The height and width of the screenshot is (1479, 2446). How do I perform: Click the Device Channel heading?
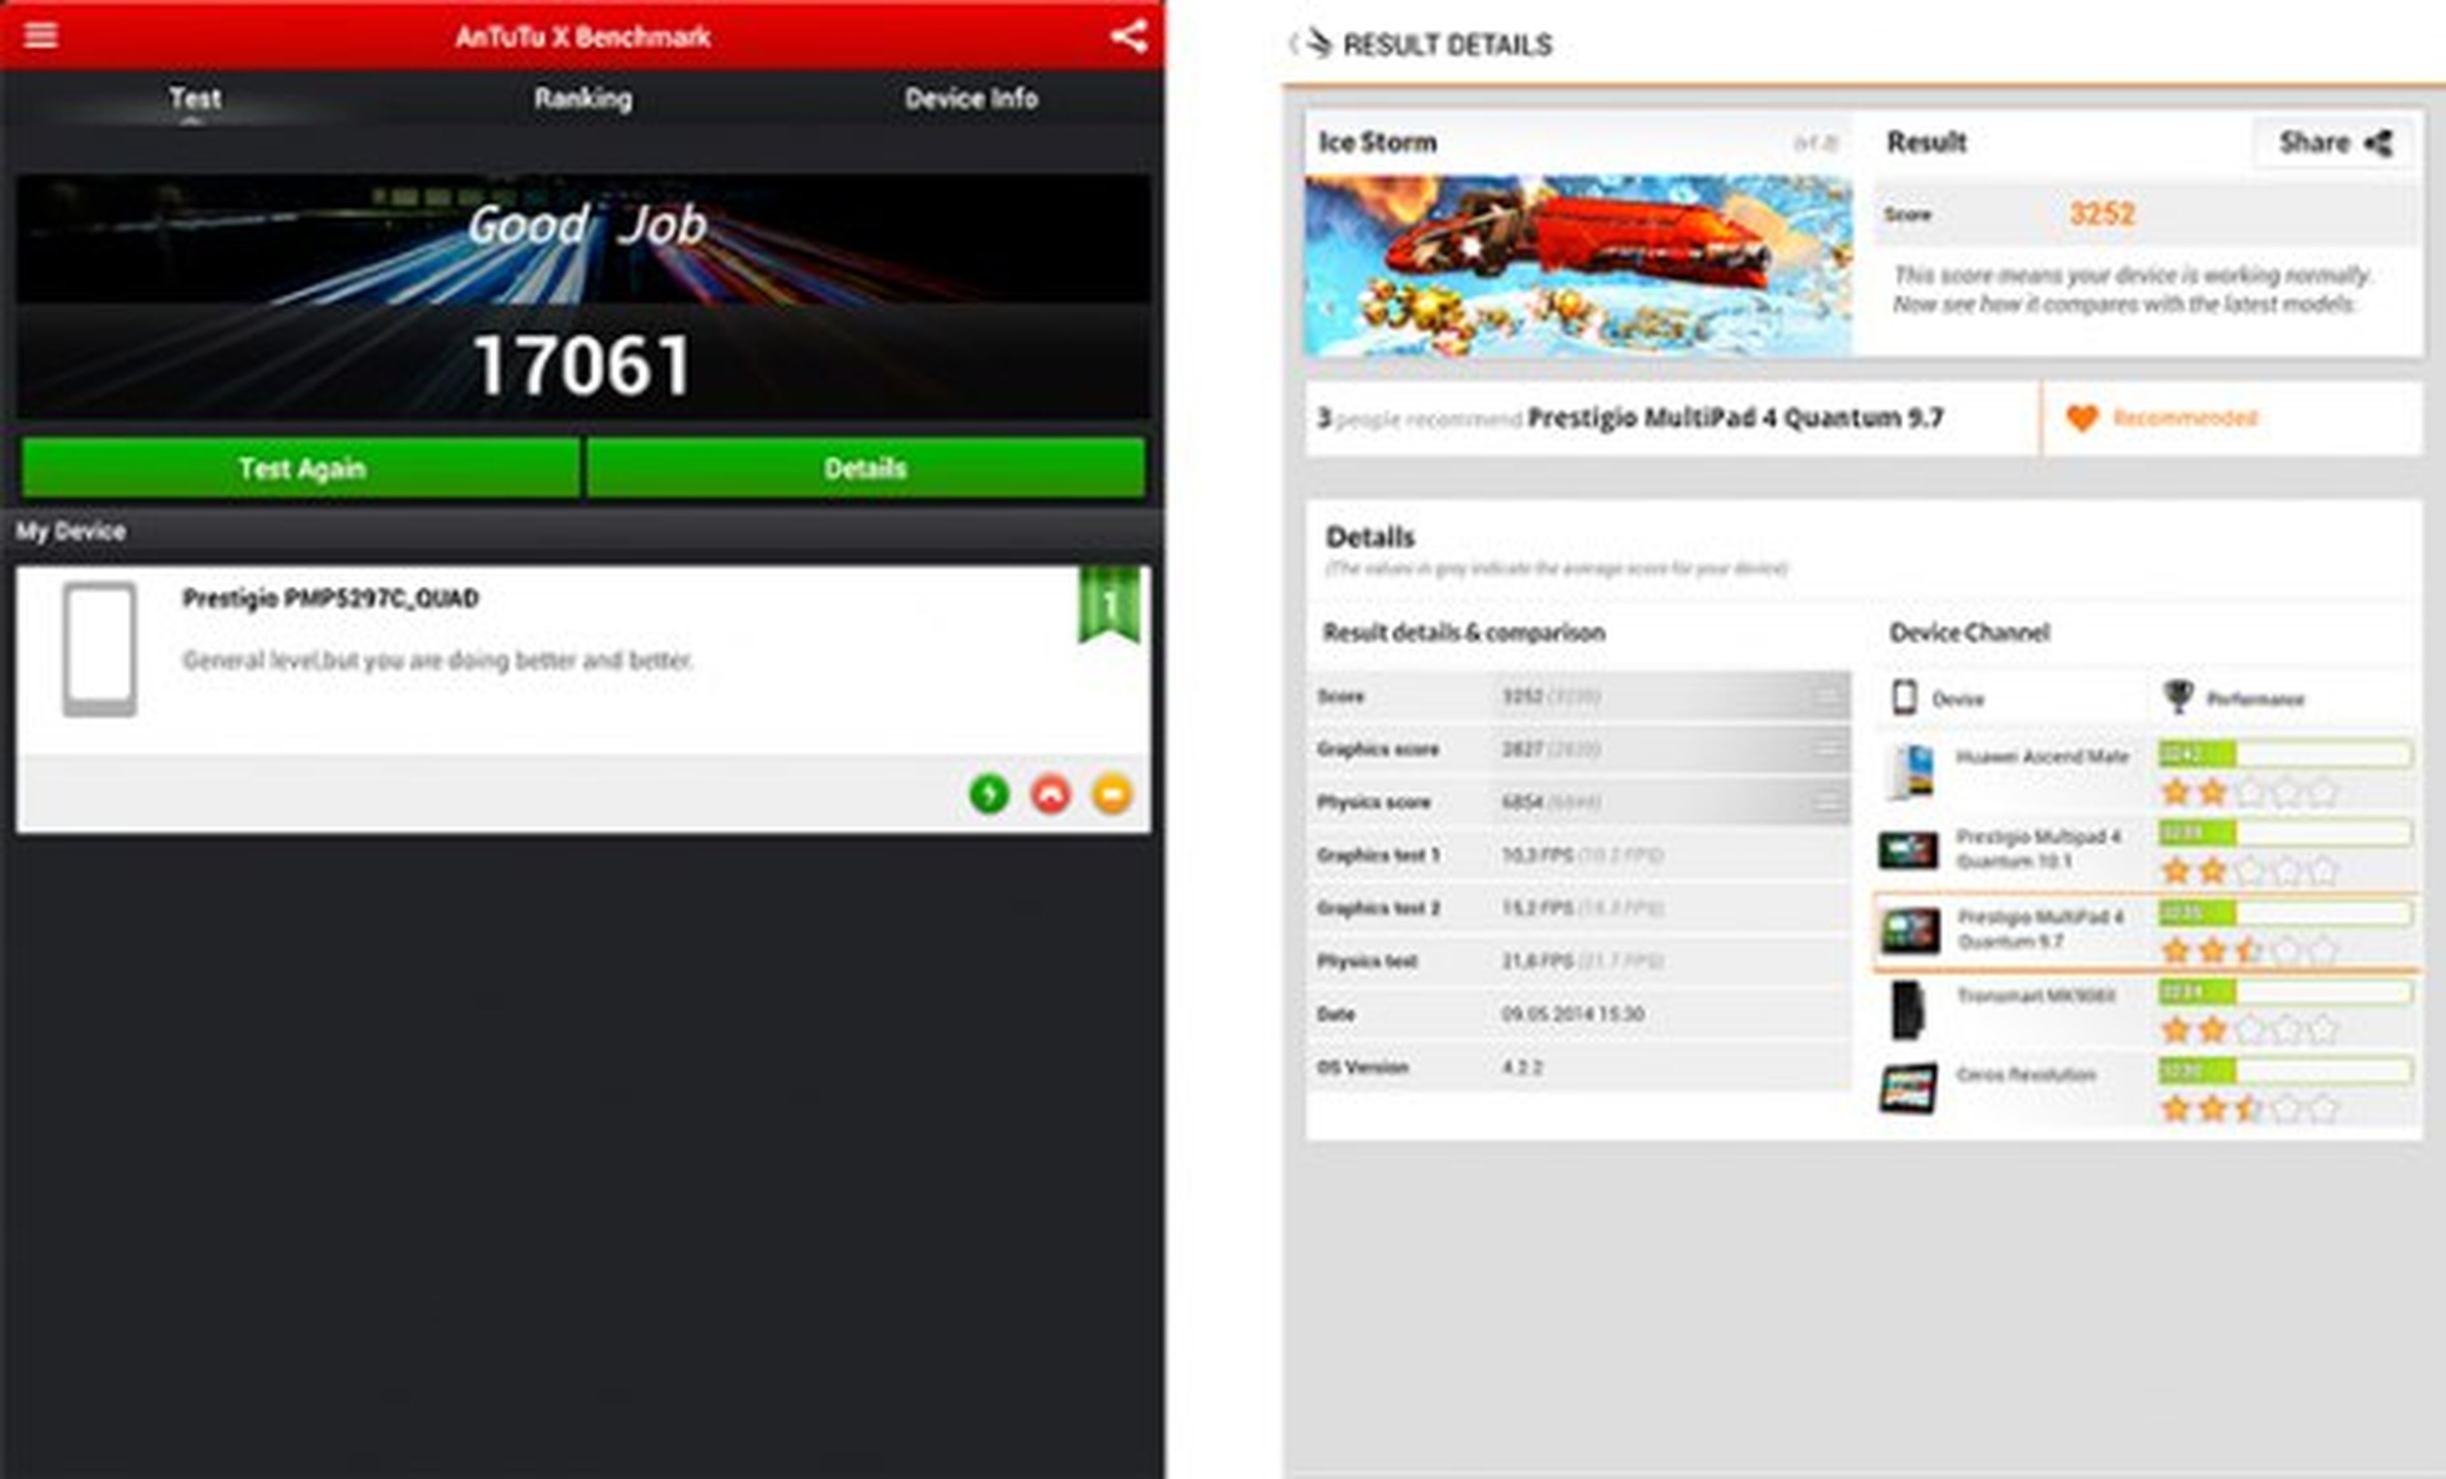[1970, 633]
